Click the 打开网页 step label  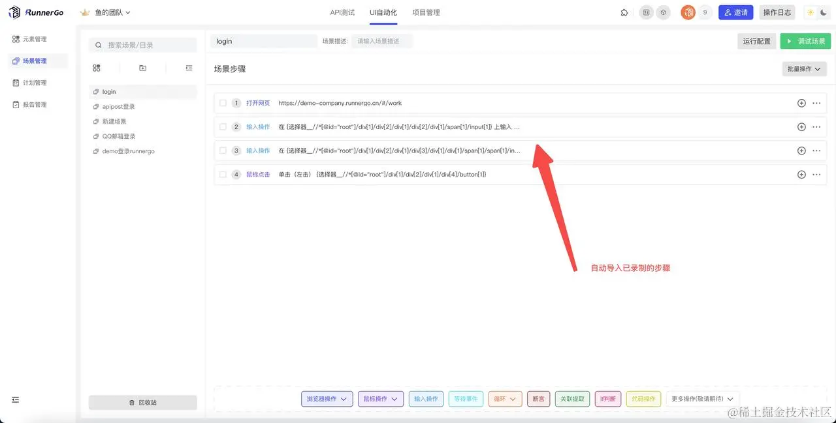pos(258,103)
